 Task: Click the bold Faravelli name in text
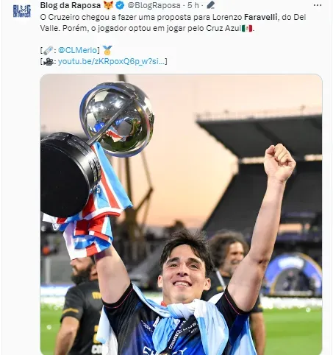[261, 17]
